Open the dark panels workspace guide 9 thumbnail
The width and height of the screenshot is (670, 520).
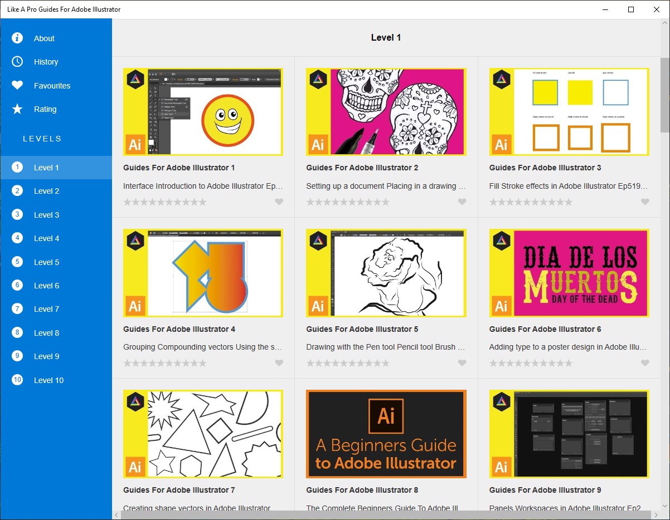click(569, 434)
